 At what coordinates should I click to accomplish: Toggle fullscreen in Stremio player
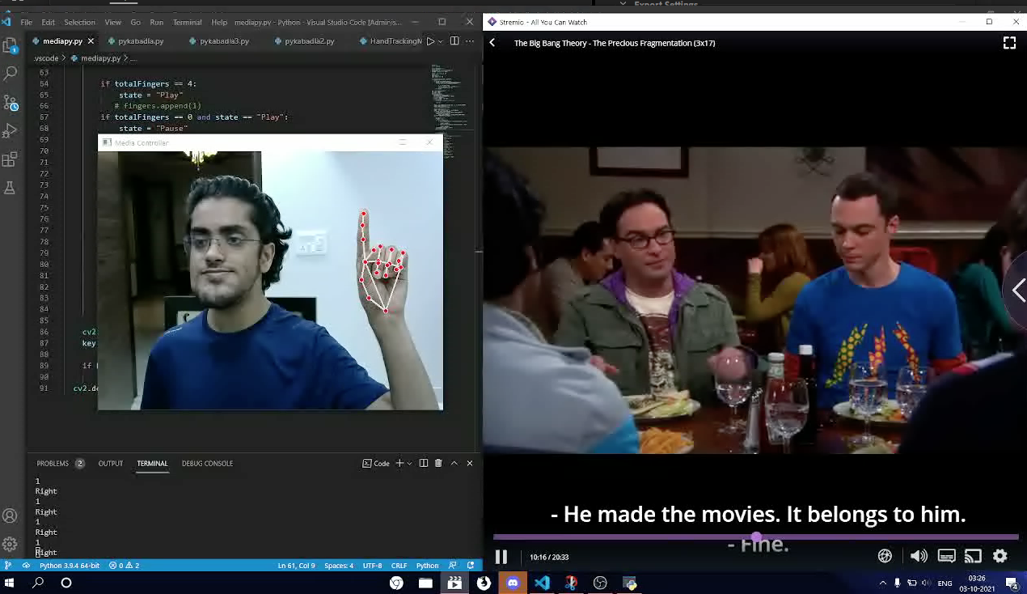[x=1009, y=43]
